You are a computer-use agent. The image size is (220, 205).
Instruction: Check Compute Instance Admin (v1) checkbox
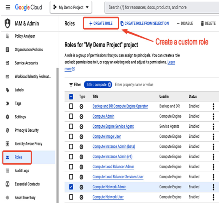(x=71, y=157)
